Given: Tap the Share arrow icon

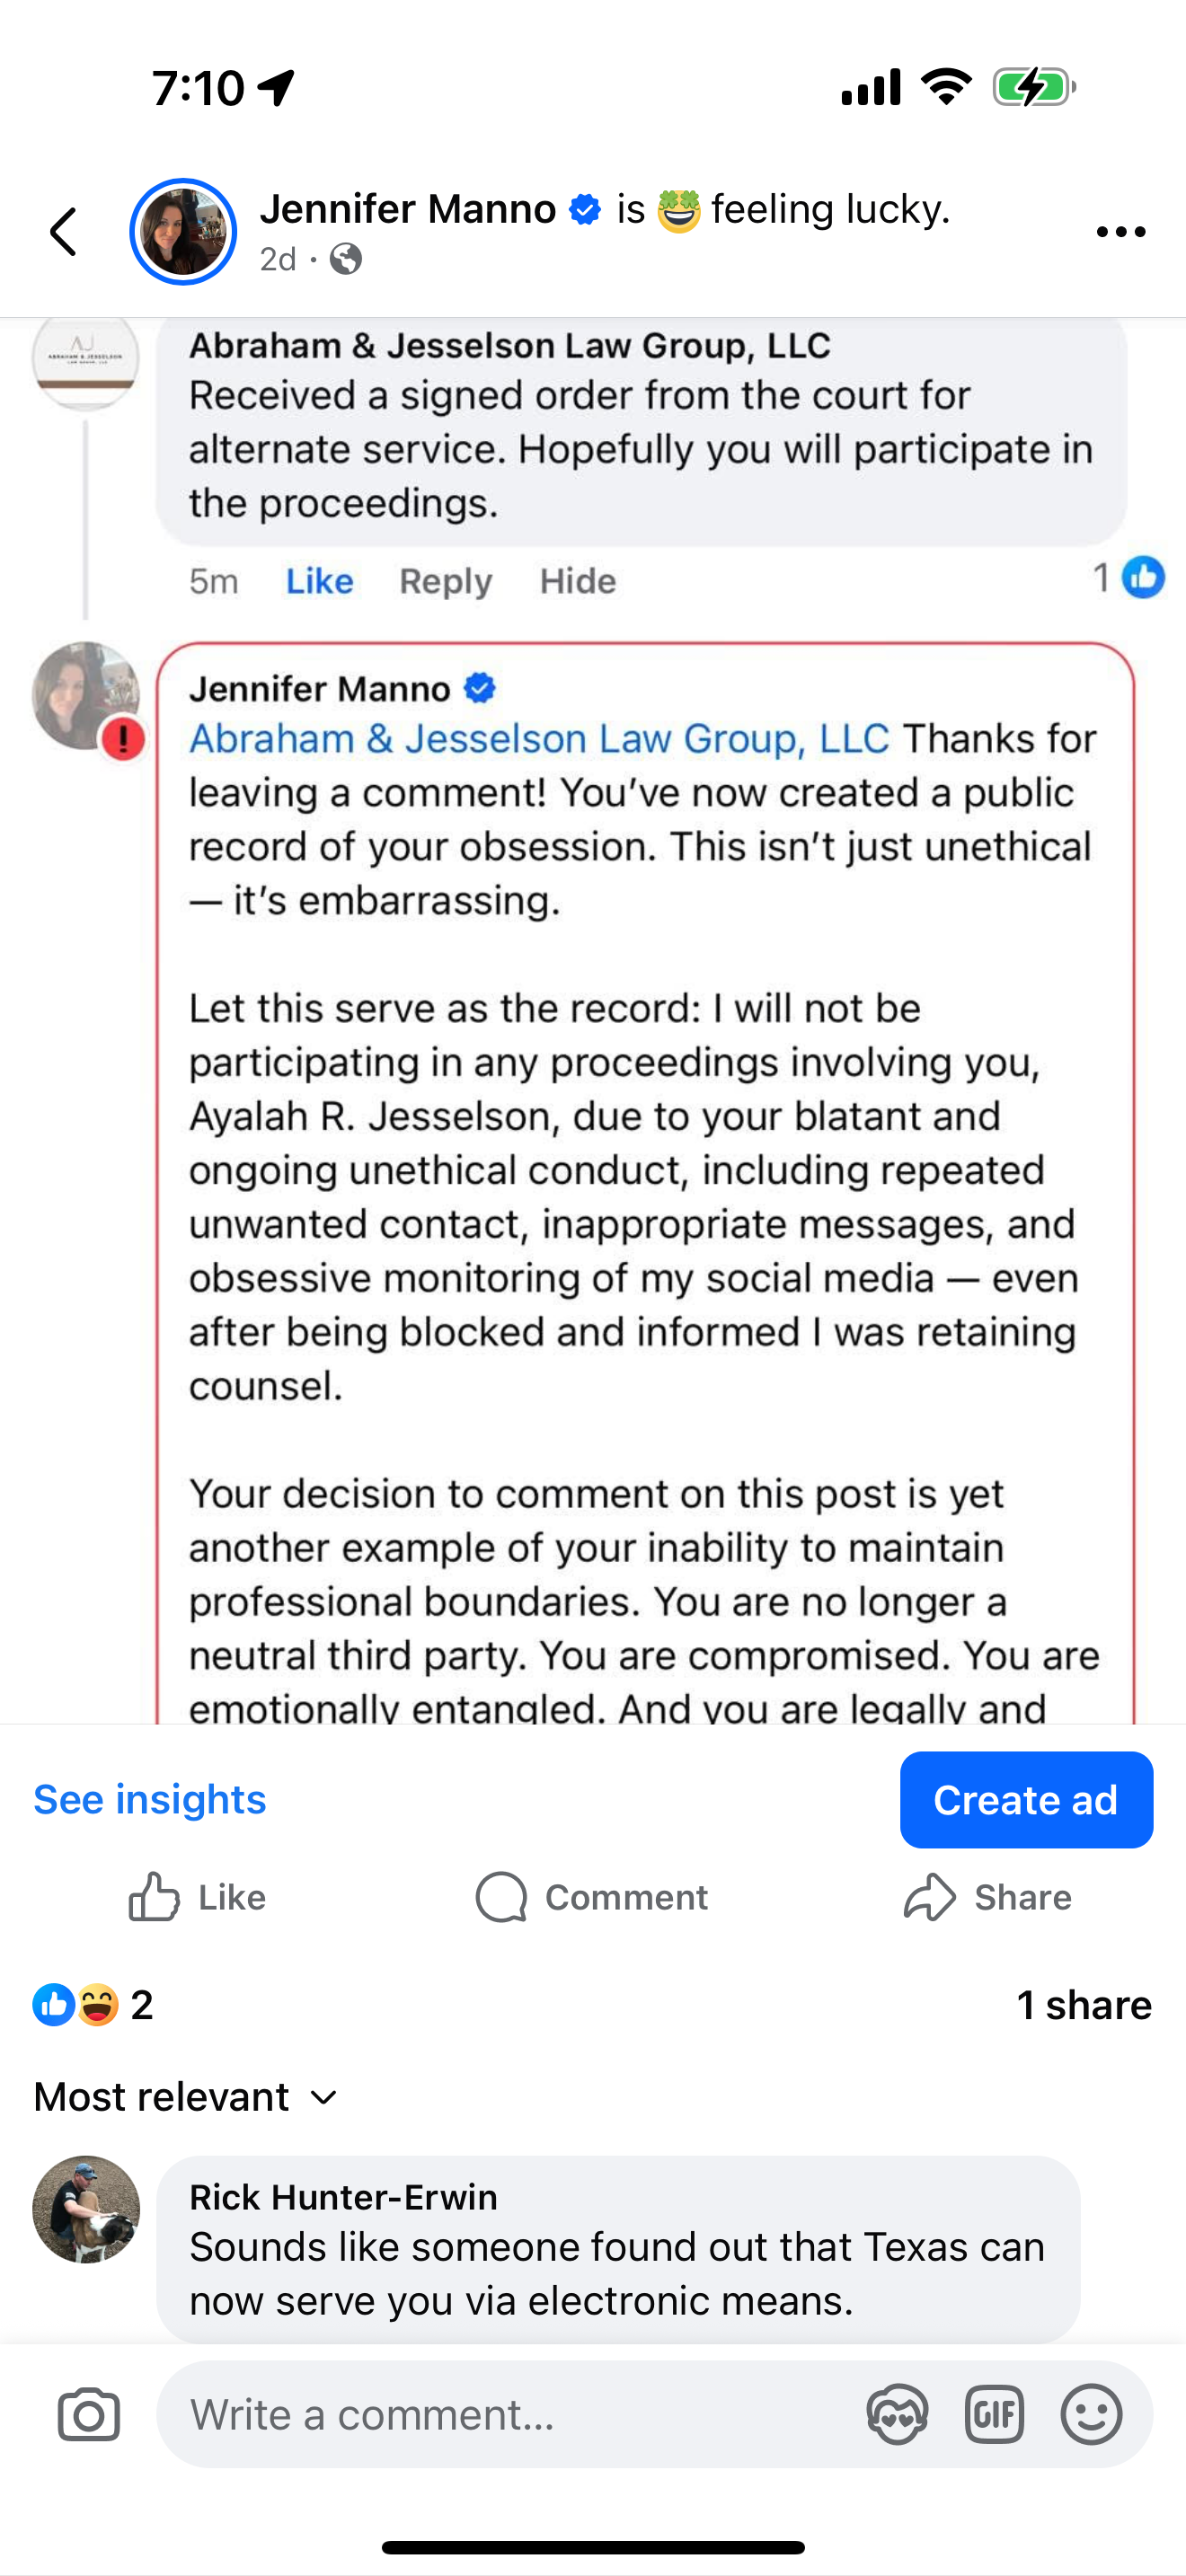Looking at the screenshot, I should pos(929,1897).
